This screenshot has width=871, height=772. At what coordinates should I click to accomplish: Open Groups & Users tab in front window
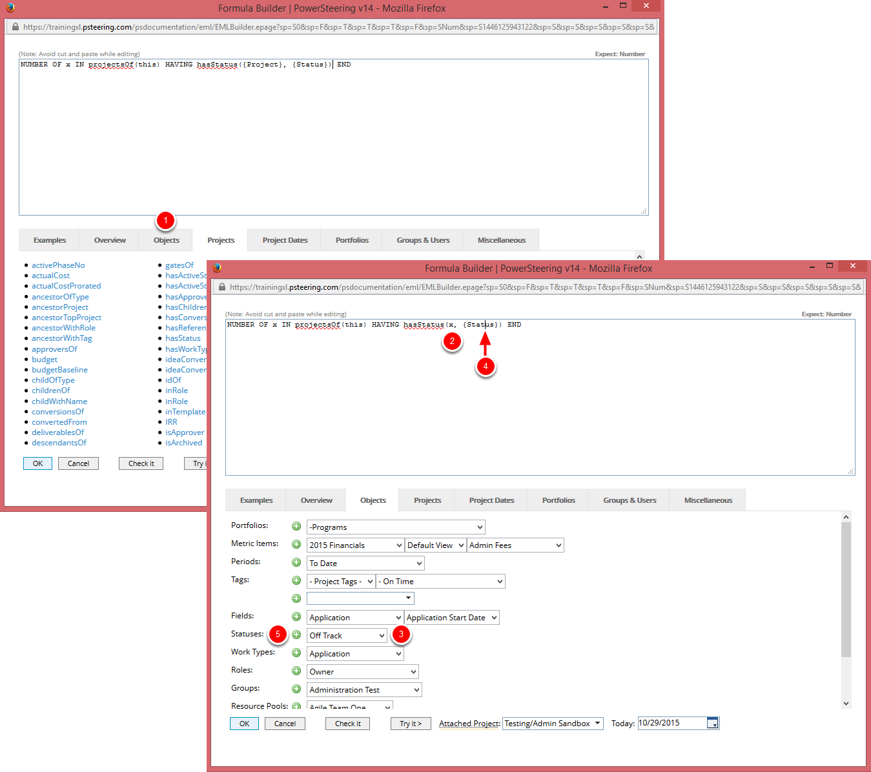pos(630,500)
